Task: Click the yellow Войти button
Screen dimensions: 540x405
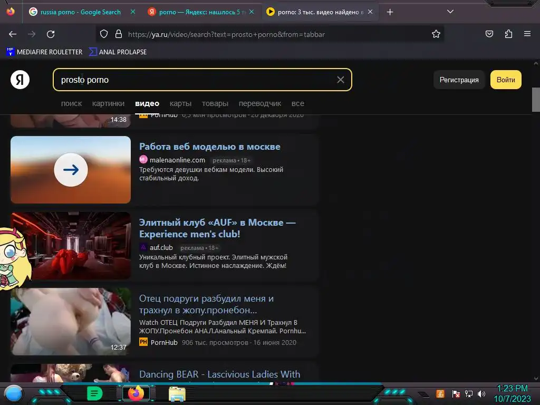Action: [506, 80]
